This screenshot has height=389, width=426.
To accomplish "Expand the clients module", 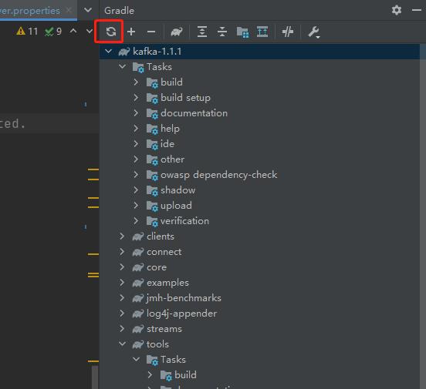I will (x=122, y=236).
